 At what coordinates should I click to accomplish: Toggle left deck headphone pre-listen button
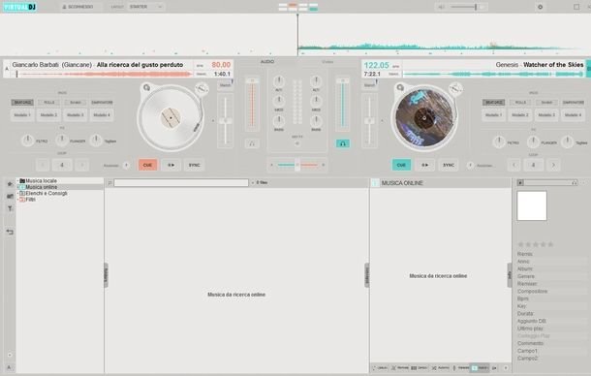pyautogui.click(x=252, y=143)
